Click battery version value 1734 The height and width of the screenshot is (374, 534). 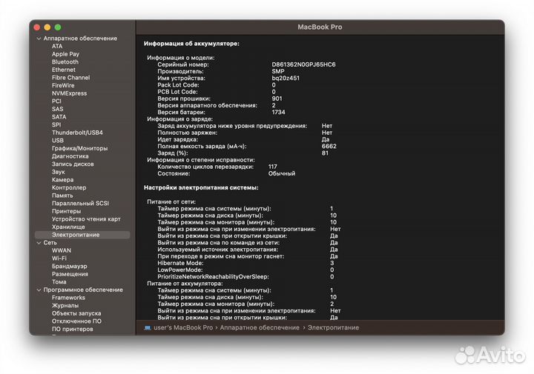[x=278, y=113]
